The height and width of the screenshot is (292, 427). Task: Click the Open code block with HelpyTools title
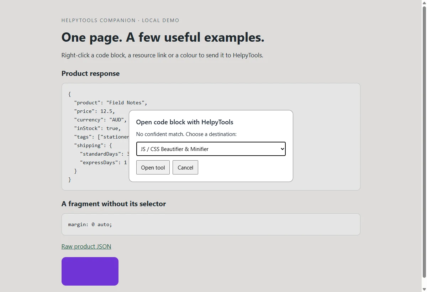185,122
